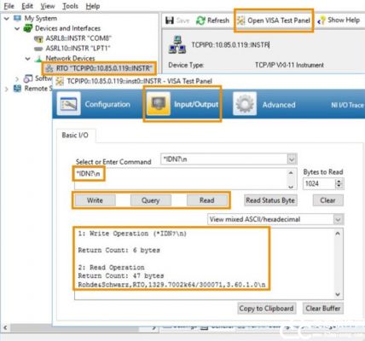
Task: Click the Query button
Action: pos(151,200)
